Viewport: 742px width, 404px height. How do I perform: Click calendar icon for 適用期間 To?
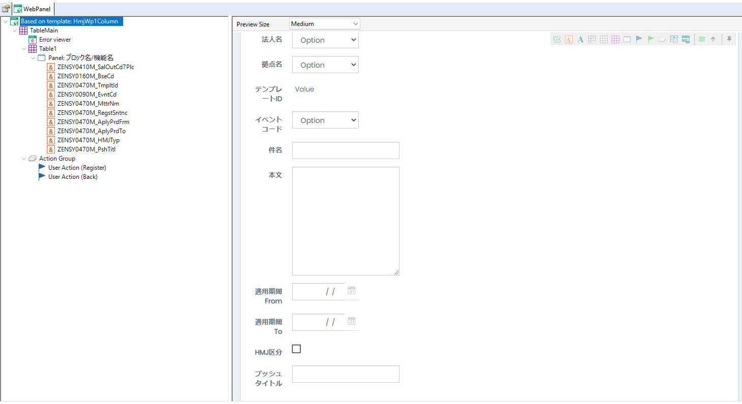click(x=352, y=321)
